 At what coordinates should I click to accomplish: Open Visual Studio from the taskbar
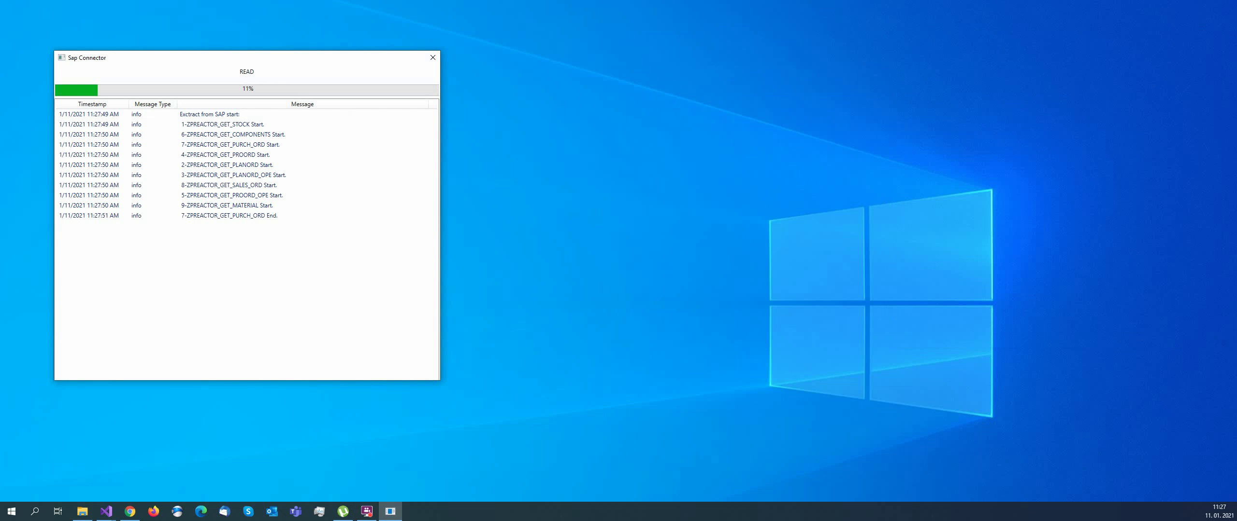tap(106, 511)
